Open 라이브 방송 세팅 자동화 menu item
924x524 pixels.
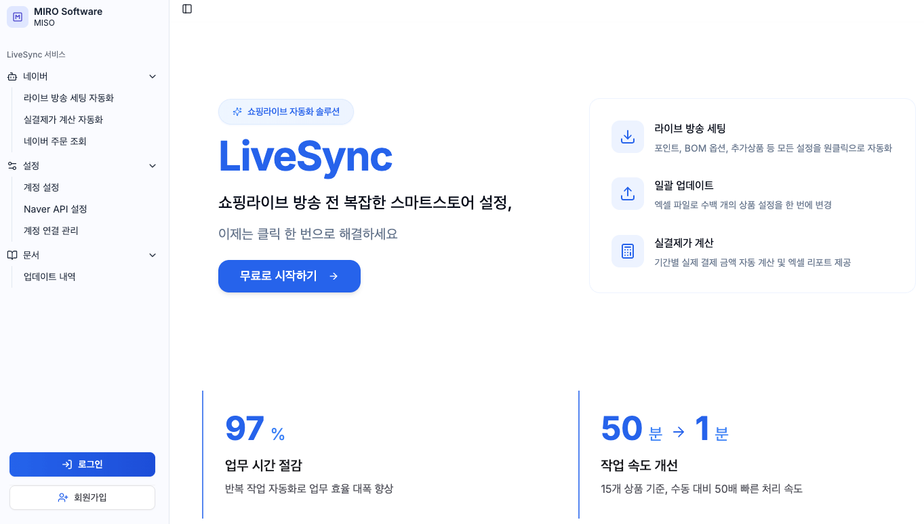(68, 98)
